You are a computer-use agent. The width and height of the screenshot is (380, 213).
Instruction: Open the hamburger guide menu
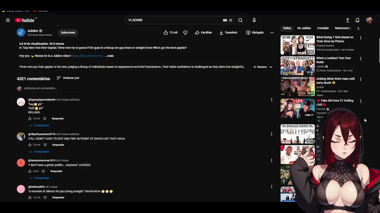[x=8, y=20]
